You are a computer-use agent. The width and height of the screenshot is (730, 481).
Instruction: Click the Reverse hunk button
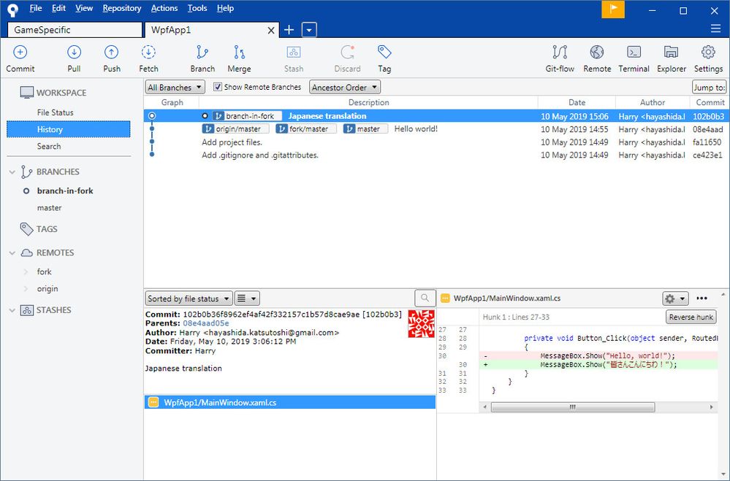pos(691,317)
